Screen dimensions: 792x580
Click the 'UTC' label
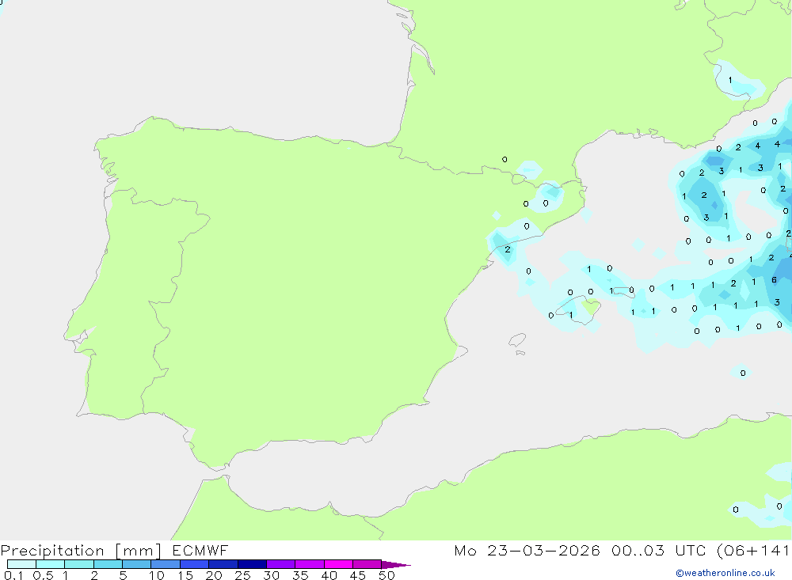(x=691, y=550)
